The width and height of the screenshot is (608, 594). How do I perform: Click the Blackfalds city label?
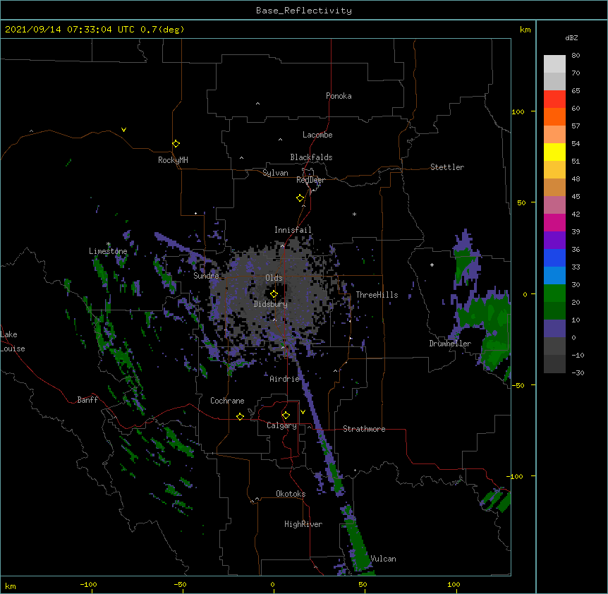pos(311,157)
